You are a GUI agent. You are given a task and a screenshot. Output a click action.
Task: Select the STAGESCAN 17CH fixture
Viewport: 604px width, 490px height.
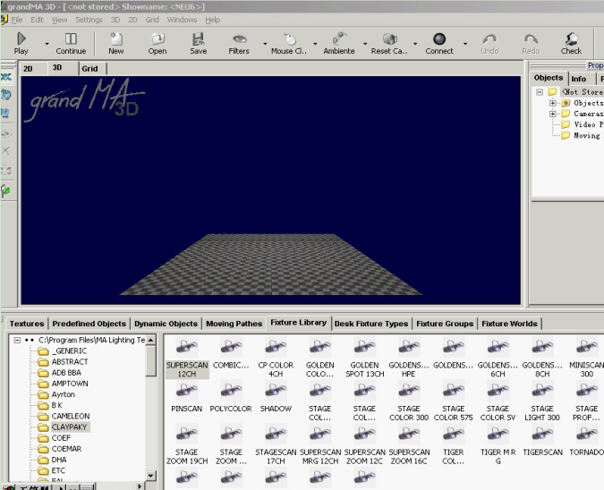pyautogui.click(x=276, y=445)
